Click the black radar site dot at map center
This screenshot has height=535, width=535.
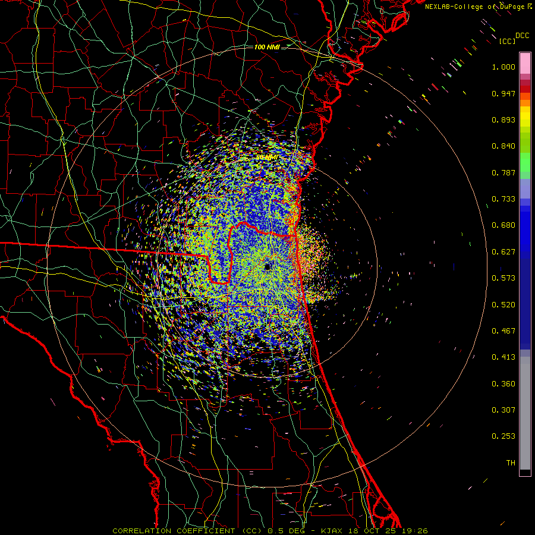pyautogui.click(x=267, y=267)
